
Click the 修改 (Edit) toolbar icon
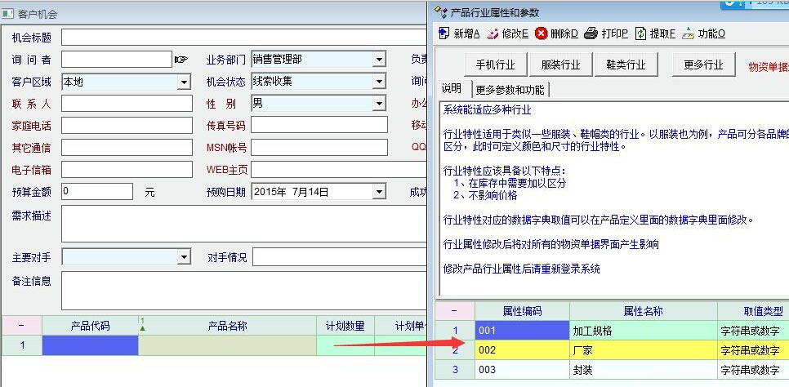493,33
